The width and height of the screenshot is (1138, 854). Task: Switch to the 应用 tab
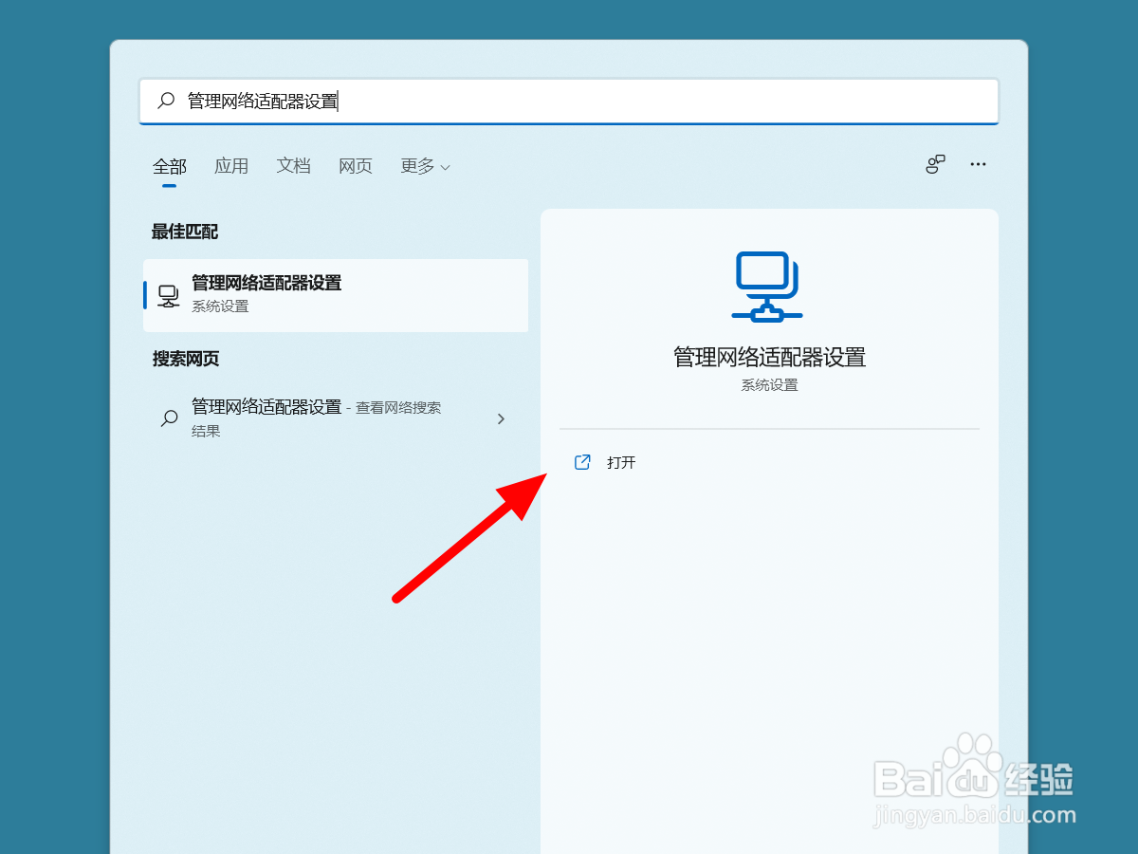tap(231, 166)
